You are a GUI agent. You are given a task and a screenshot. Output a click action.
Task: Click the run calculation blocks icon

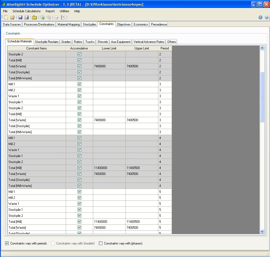[x=42, y=17]
